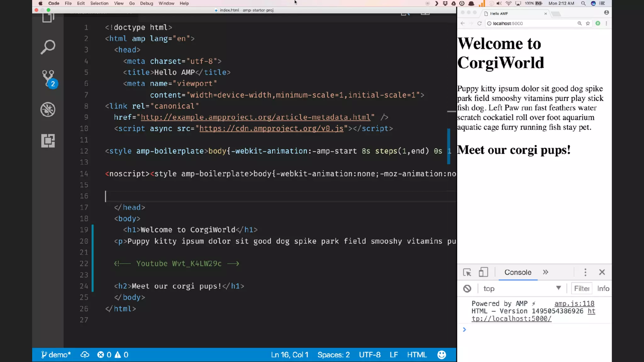Open the Selection menu
This screenshot has height=362, width=644.
coord(99,3)
